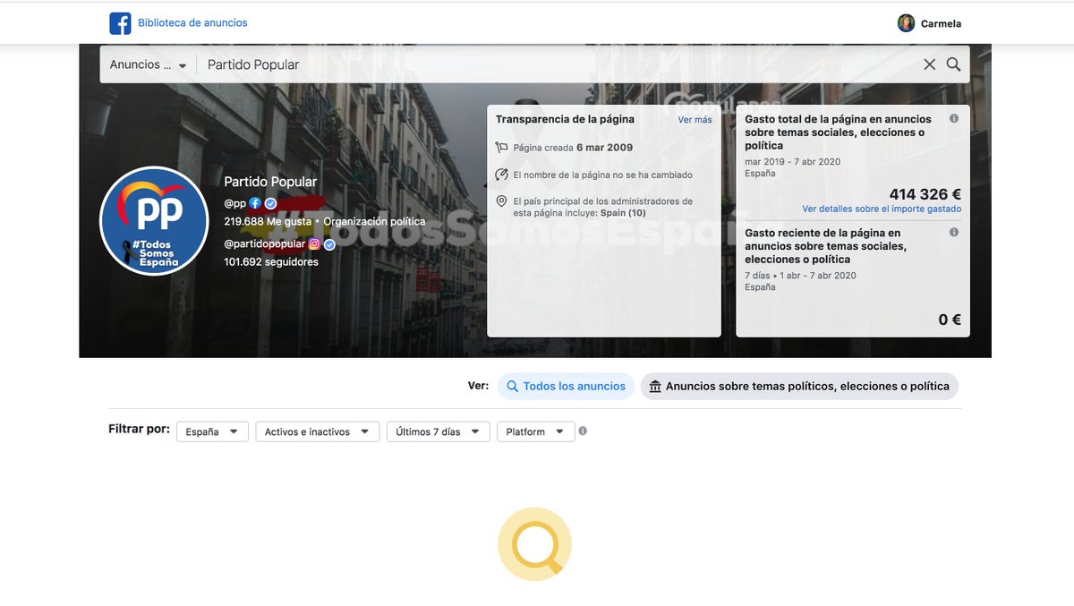Click the magnifier icon in Todos los anuncios

tap(513, 387)
